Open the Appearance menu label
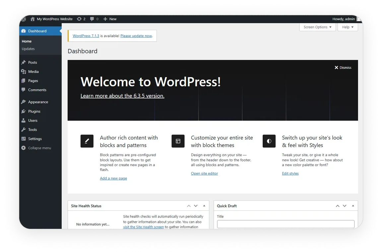The height and width of the screenshot is (252, 382). [x=38, y=102]
